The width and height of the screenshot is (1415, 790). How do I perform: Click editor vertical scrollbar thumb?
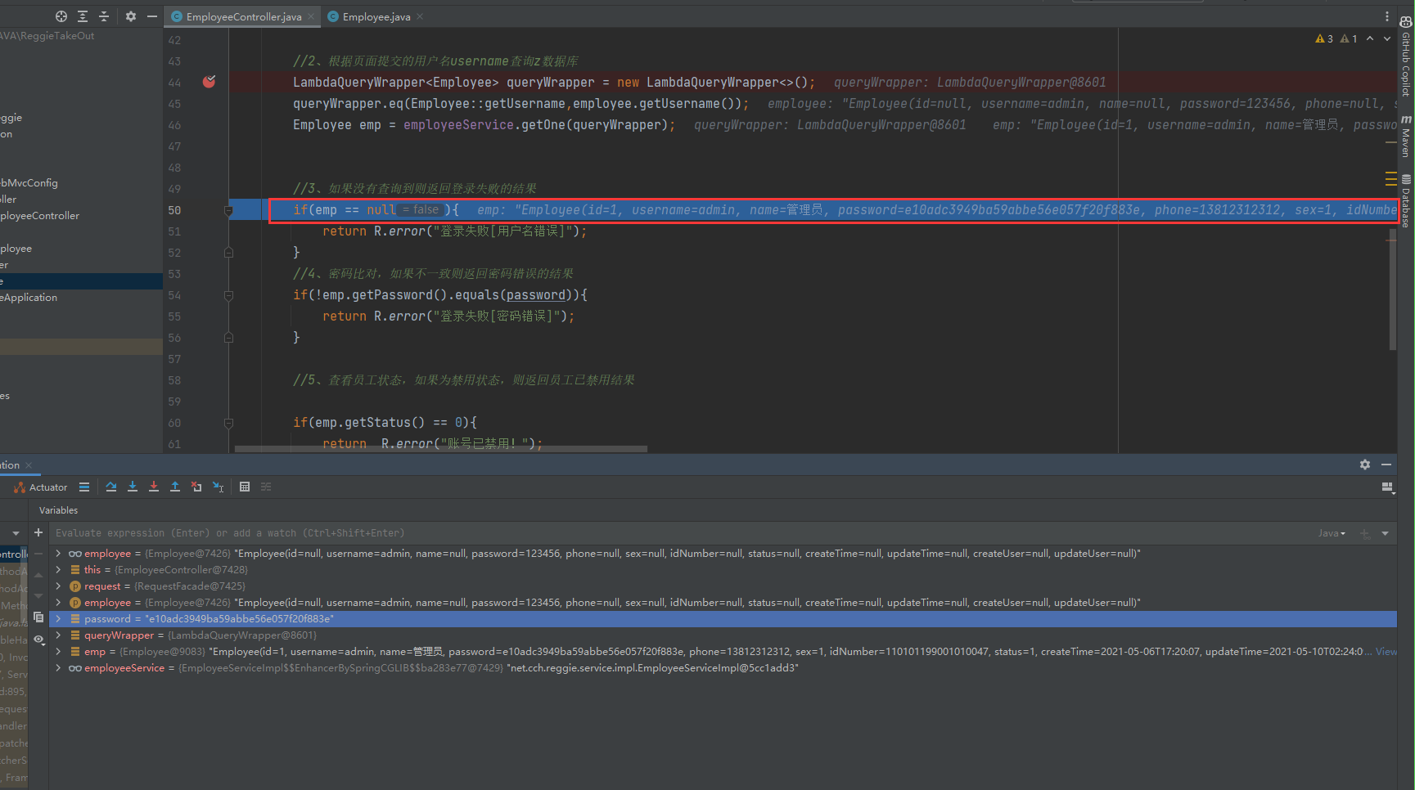point(1392,288)
